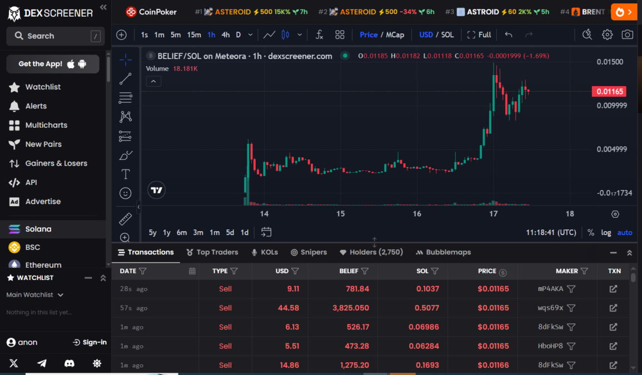Switch quote currency to SOL
642x375 pixels.
pyautogui.click(x=447, y=34)
